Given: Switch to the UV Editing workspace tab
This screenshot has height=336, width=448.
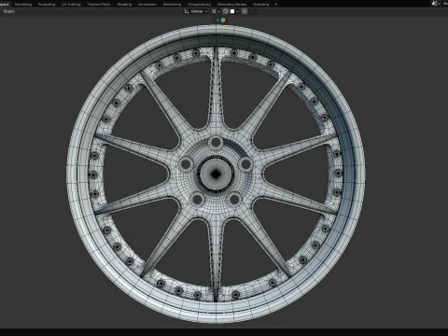Looking at the screenshot, I should pyautogui.click(x=71, y=5).
